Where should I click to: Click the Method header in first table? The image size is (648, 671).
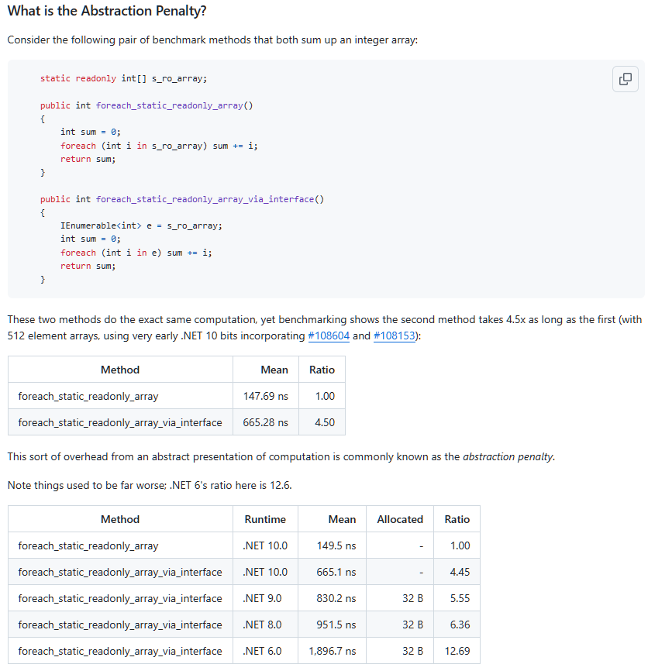click(120, 370)
